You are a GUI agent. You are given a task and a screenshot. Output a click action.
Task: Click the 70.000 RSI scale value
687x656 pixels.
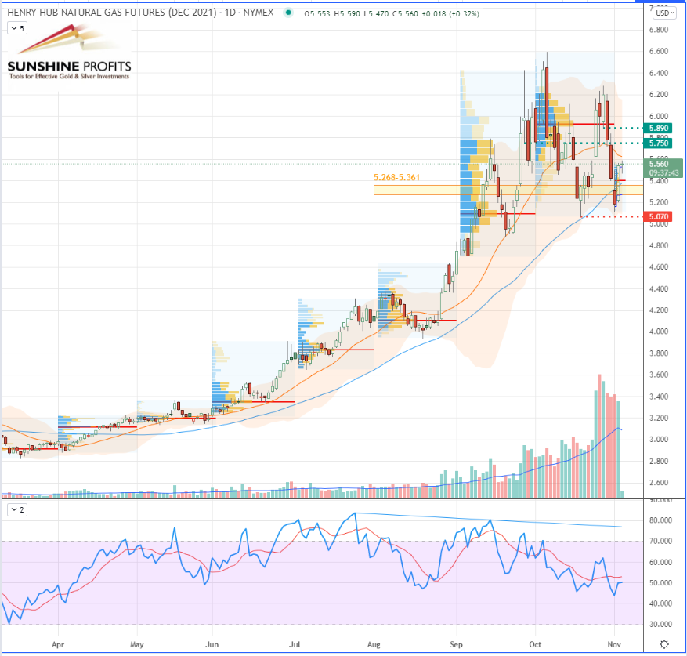click(660, 541)
